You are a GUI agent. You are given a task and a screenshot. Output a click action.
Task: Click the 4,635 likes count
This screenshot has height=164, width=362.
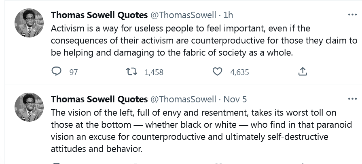239,73
